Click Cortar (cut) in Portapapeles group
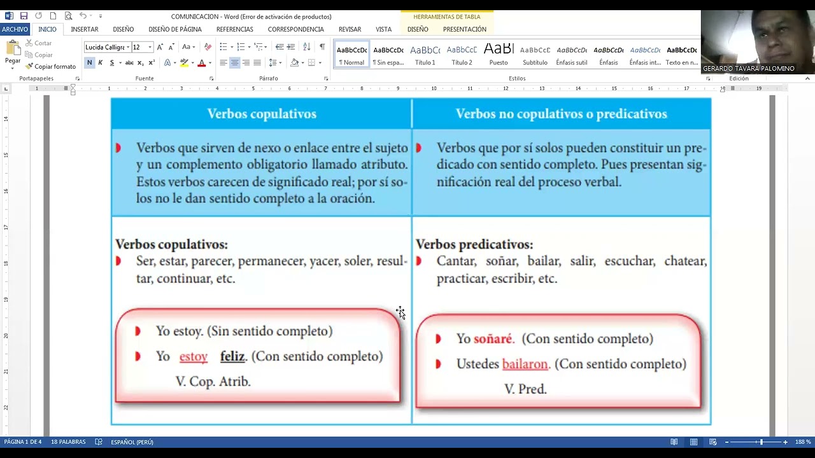The height and width of the screenshot is (458, 815). 38,43
